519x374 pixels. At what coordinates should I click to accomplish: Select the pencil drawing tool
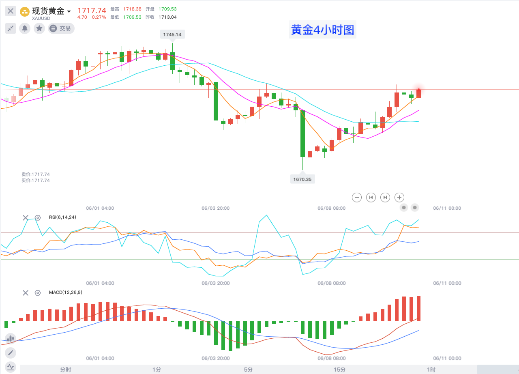(11, 353)
